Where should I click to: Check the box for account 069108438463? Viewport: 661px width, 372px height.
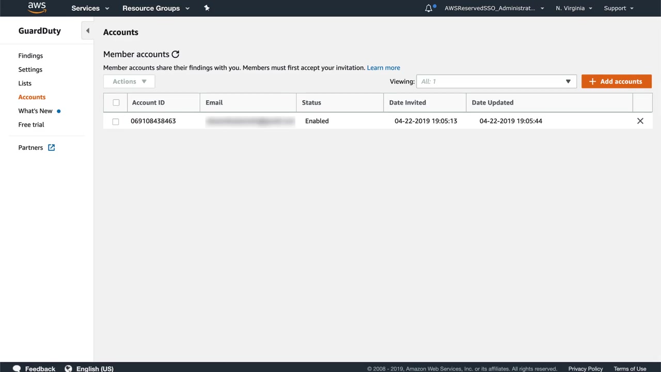tap(116, 121)
